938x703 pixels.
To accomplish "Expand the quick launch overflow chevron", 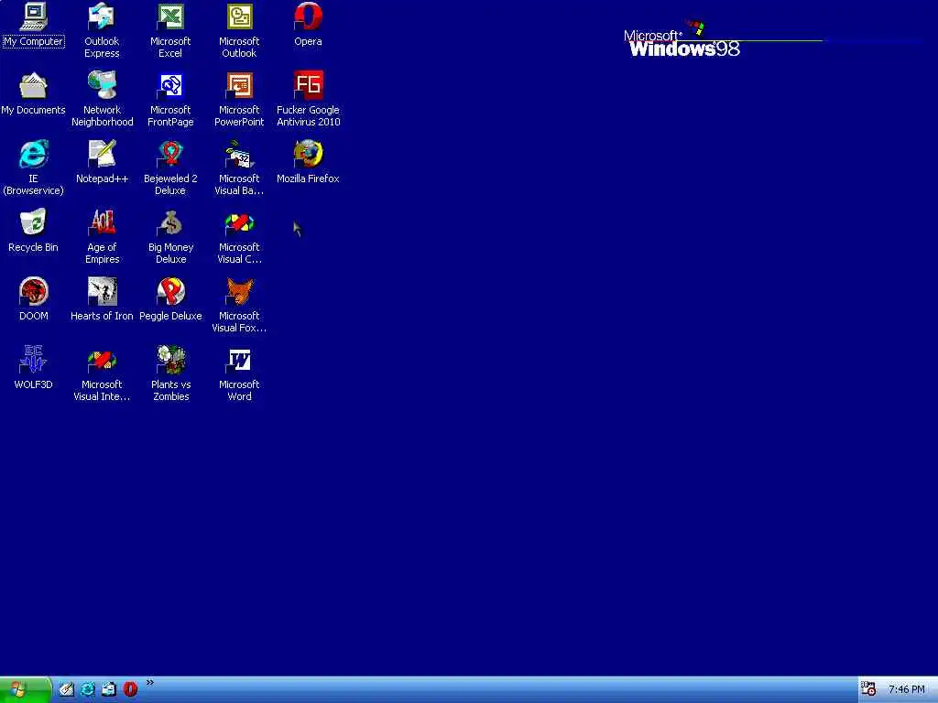I will pyautogui.click(x=150, y=683).
